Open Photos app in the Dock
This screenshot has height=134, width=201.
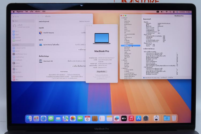click(73, 119)
